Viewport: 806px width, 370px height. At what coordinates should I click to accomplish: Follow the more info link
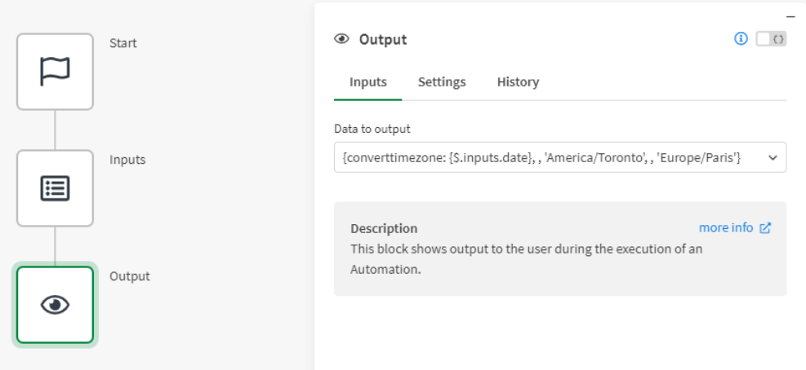(x=725, y=227)
